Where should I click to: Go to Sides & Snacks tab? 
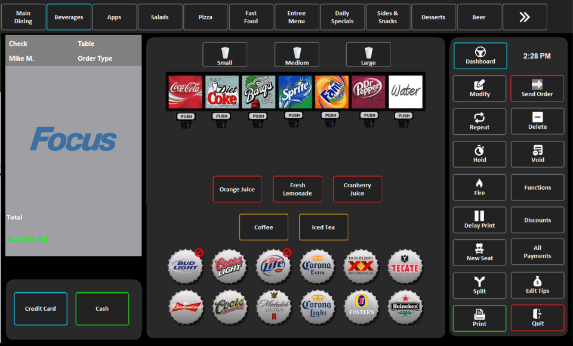pyautogui.click(x=388, y=17)
